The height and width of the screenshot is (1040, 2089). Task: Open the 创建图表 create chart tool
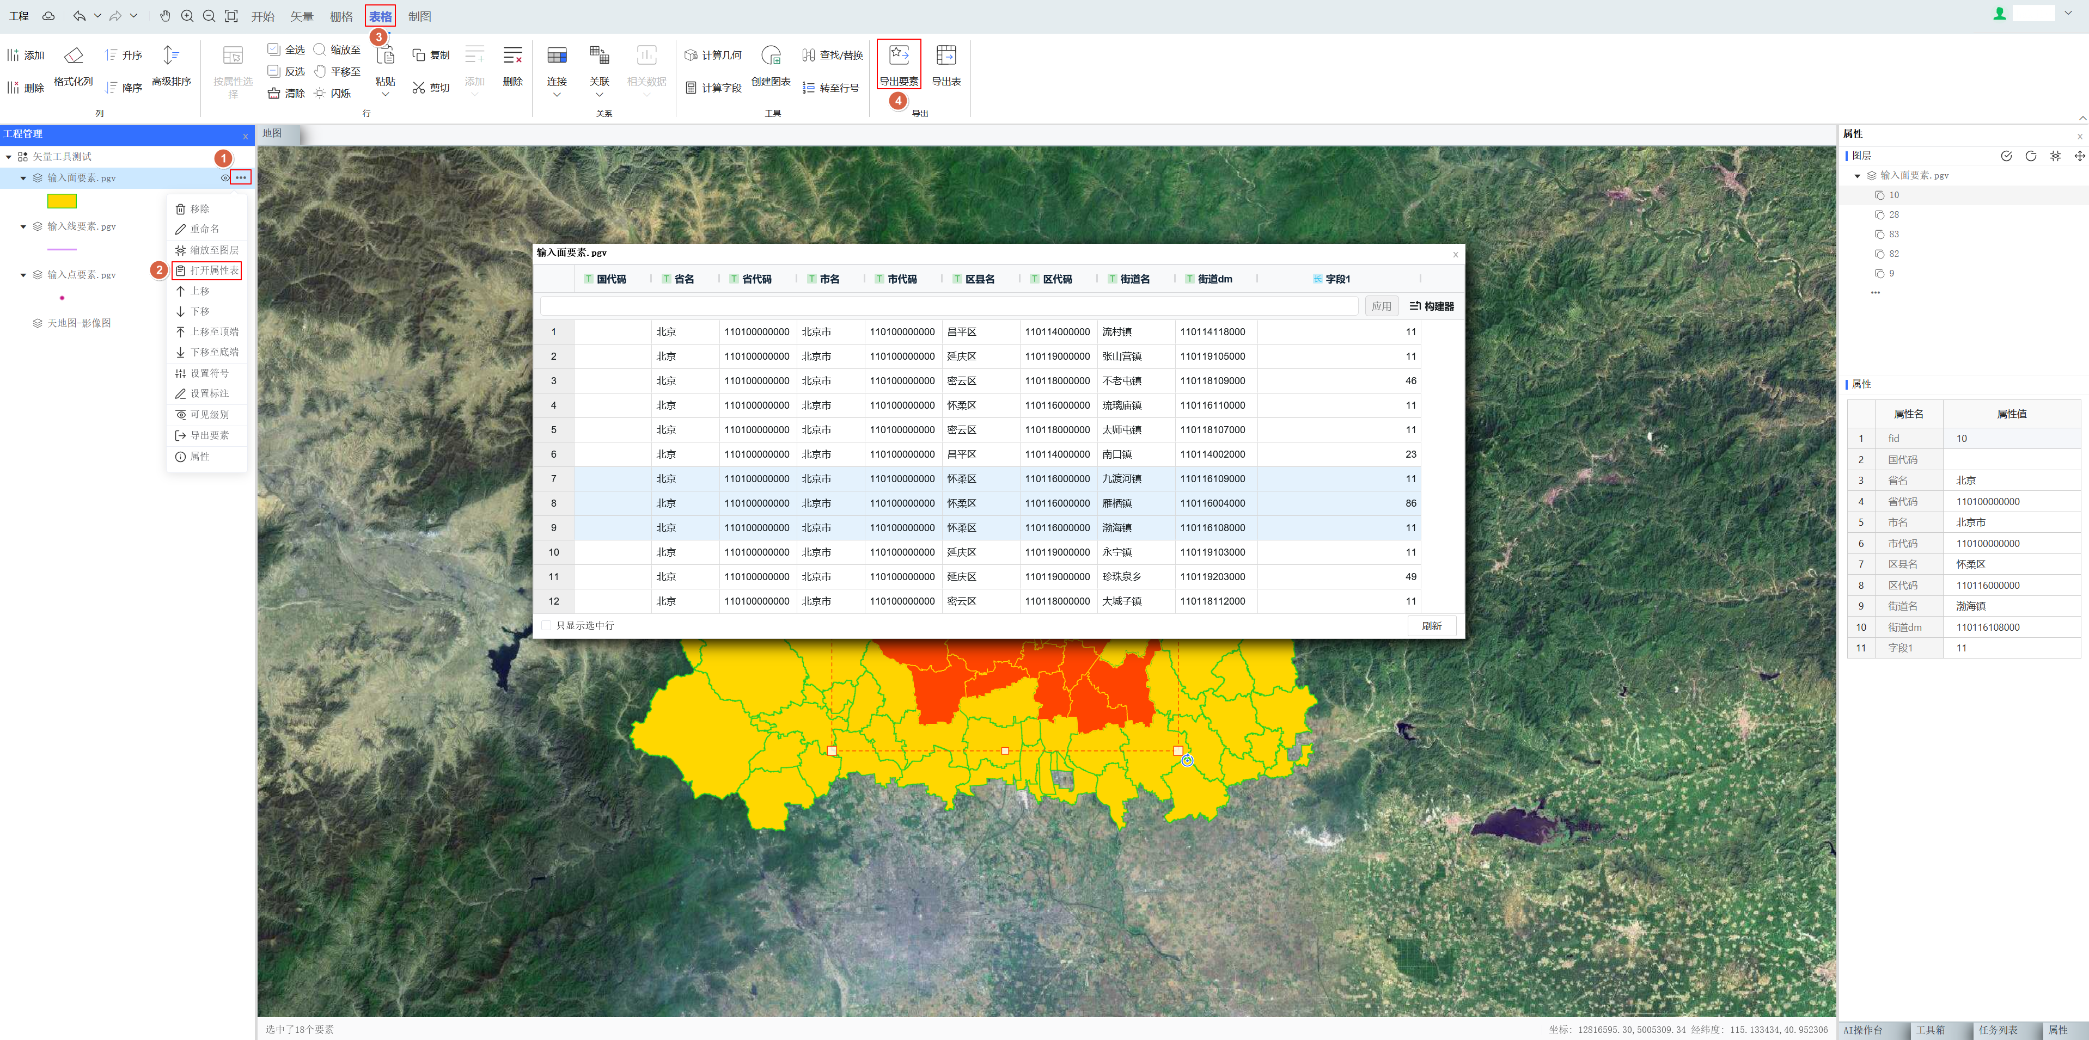point(771,56)
